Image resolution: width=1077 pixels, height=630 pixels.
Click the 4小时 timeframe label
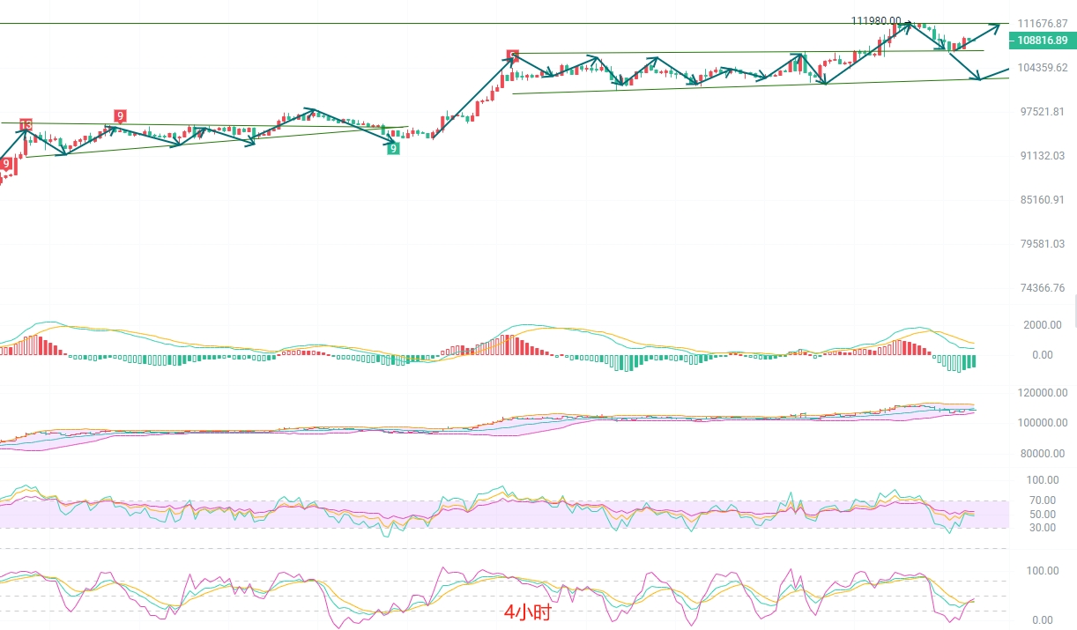pyautogui.click(x=528, y=611)
